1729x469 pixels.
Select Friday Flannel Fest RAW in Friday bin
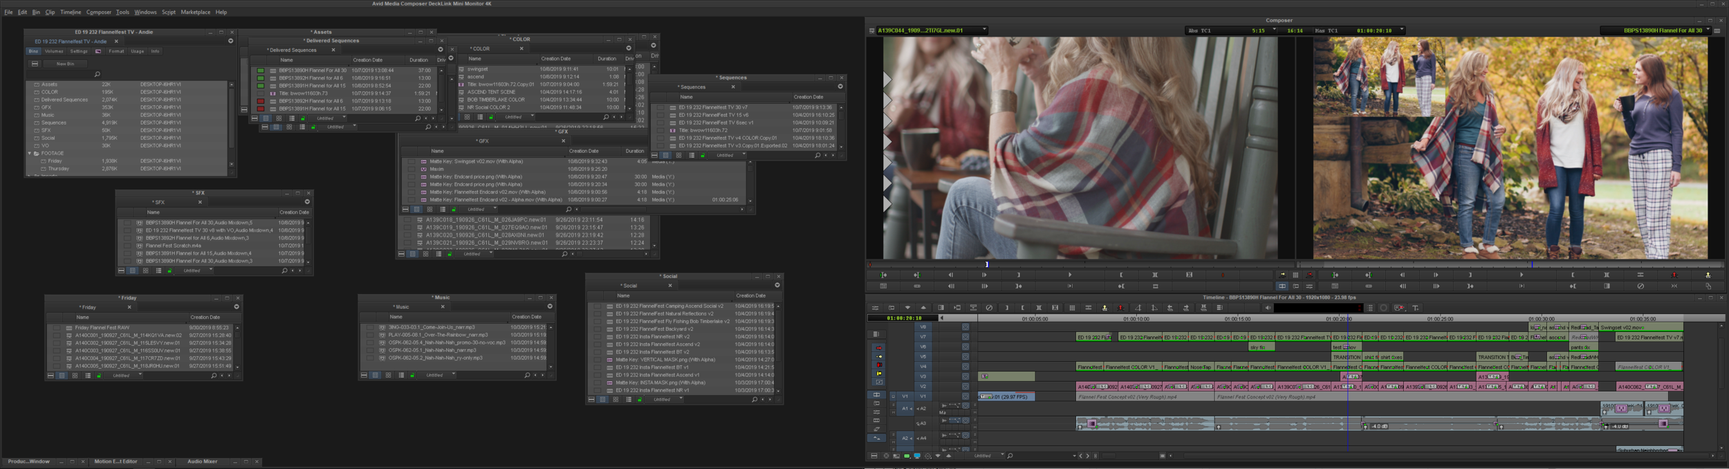102,328
